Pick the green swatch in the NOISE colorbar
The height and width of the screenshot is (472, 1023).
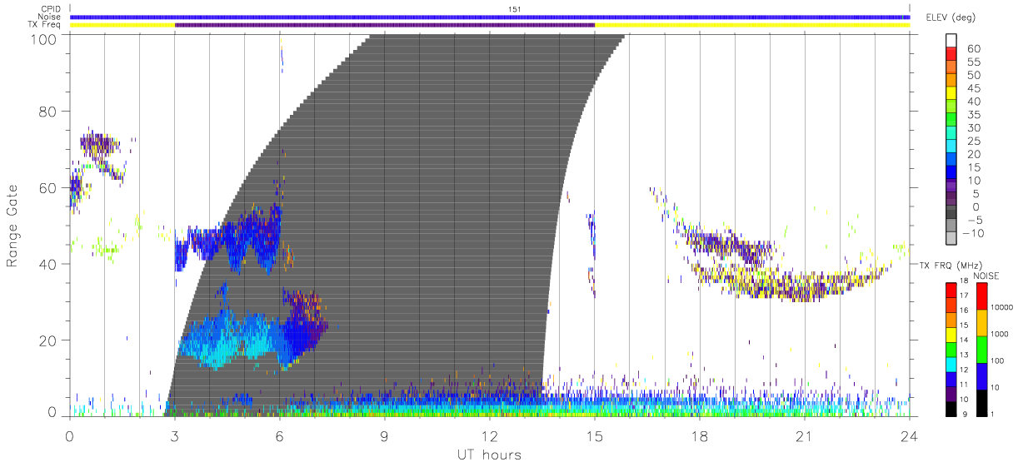pos(981,350)
